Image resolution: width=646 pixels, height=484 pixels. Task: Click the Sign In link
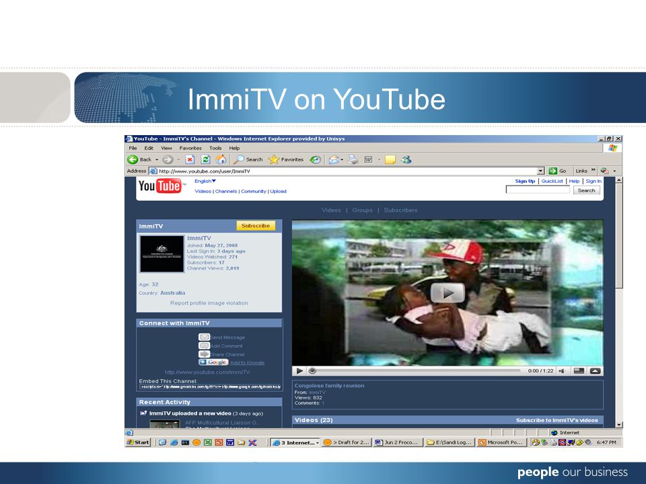point(594,181)
